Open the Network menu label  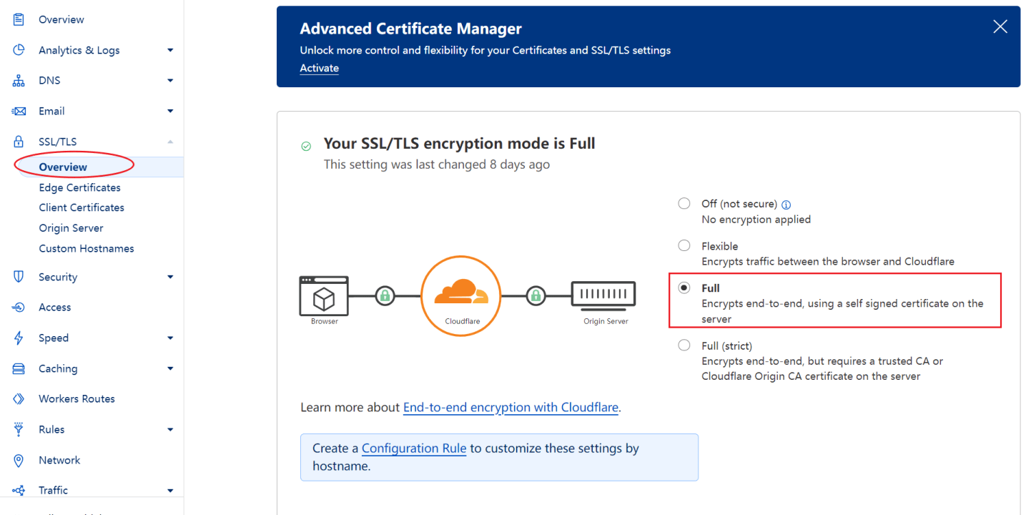tap(59, 460)
